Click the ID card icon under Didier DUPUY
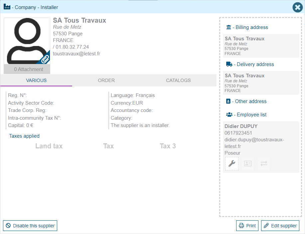The width and height of the screenshot is (305, 234). 248,163
